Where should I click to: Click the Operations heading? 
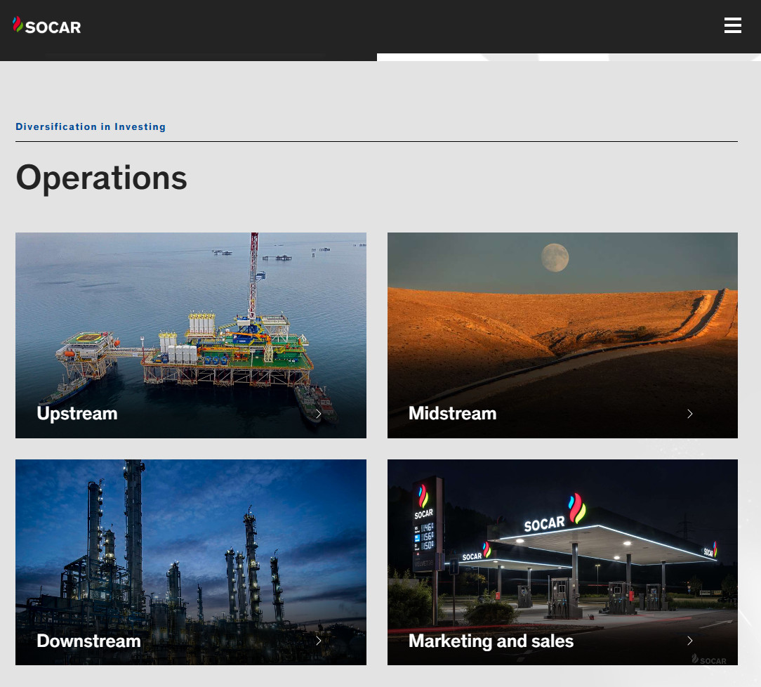(x=101, y=177)
